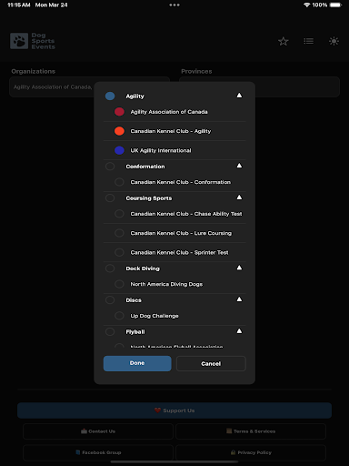Viewport: 349px width, 466px height.
Task: Dismiss the dialog with Cancel
Action: 211,363
